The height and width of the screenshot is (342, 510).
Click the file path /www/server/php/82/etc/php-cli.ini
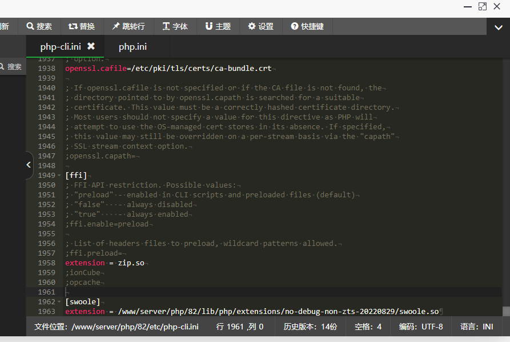(135, 327)
